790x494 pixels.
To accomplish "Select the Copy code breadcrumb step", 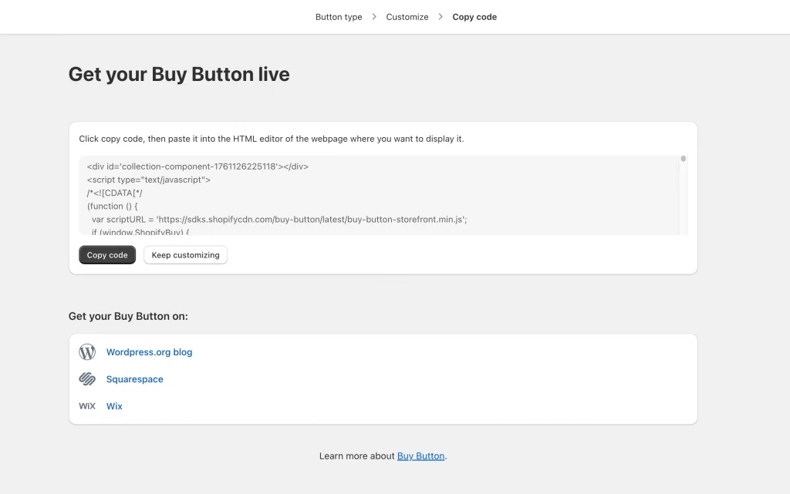I will [474, 16].
